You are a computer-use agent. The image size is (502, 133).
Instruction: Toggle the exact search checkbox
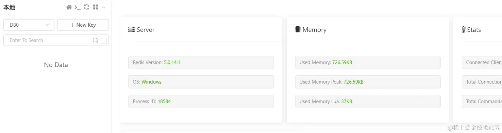coord(104,41)
